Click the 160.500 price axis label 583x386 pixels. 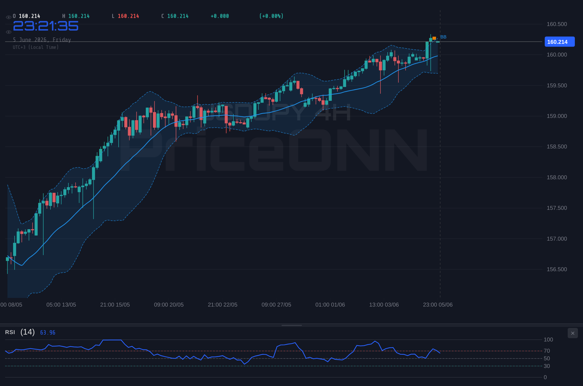[x=557, y=24]
